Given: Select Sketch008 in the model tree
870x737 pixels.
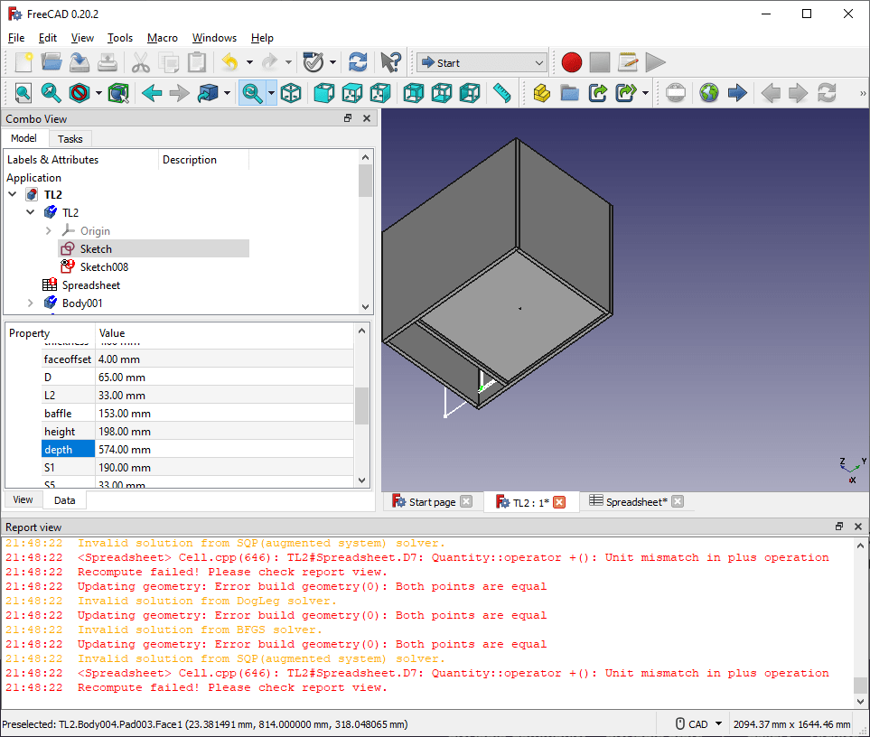Looking at the screenshot, I should [x=104, y=267].
